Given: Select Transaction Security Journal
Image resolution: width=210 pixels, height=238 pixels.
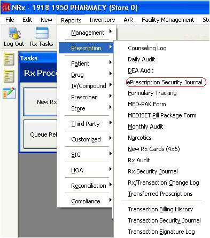Looking at the screenshot, I should coord(164,220).
